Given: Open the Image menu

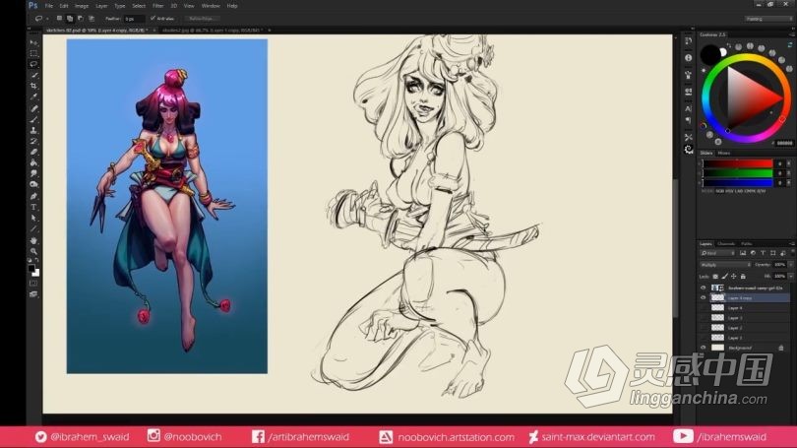Looking at the screenshot, I should pos(82,6).
